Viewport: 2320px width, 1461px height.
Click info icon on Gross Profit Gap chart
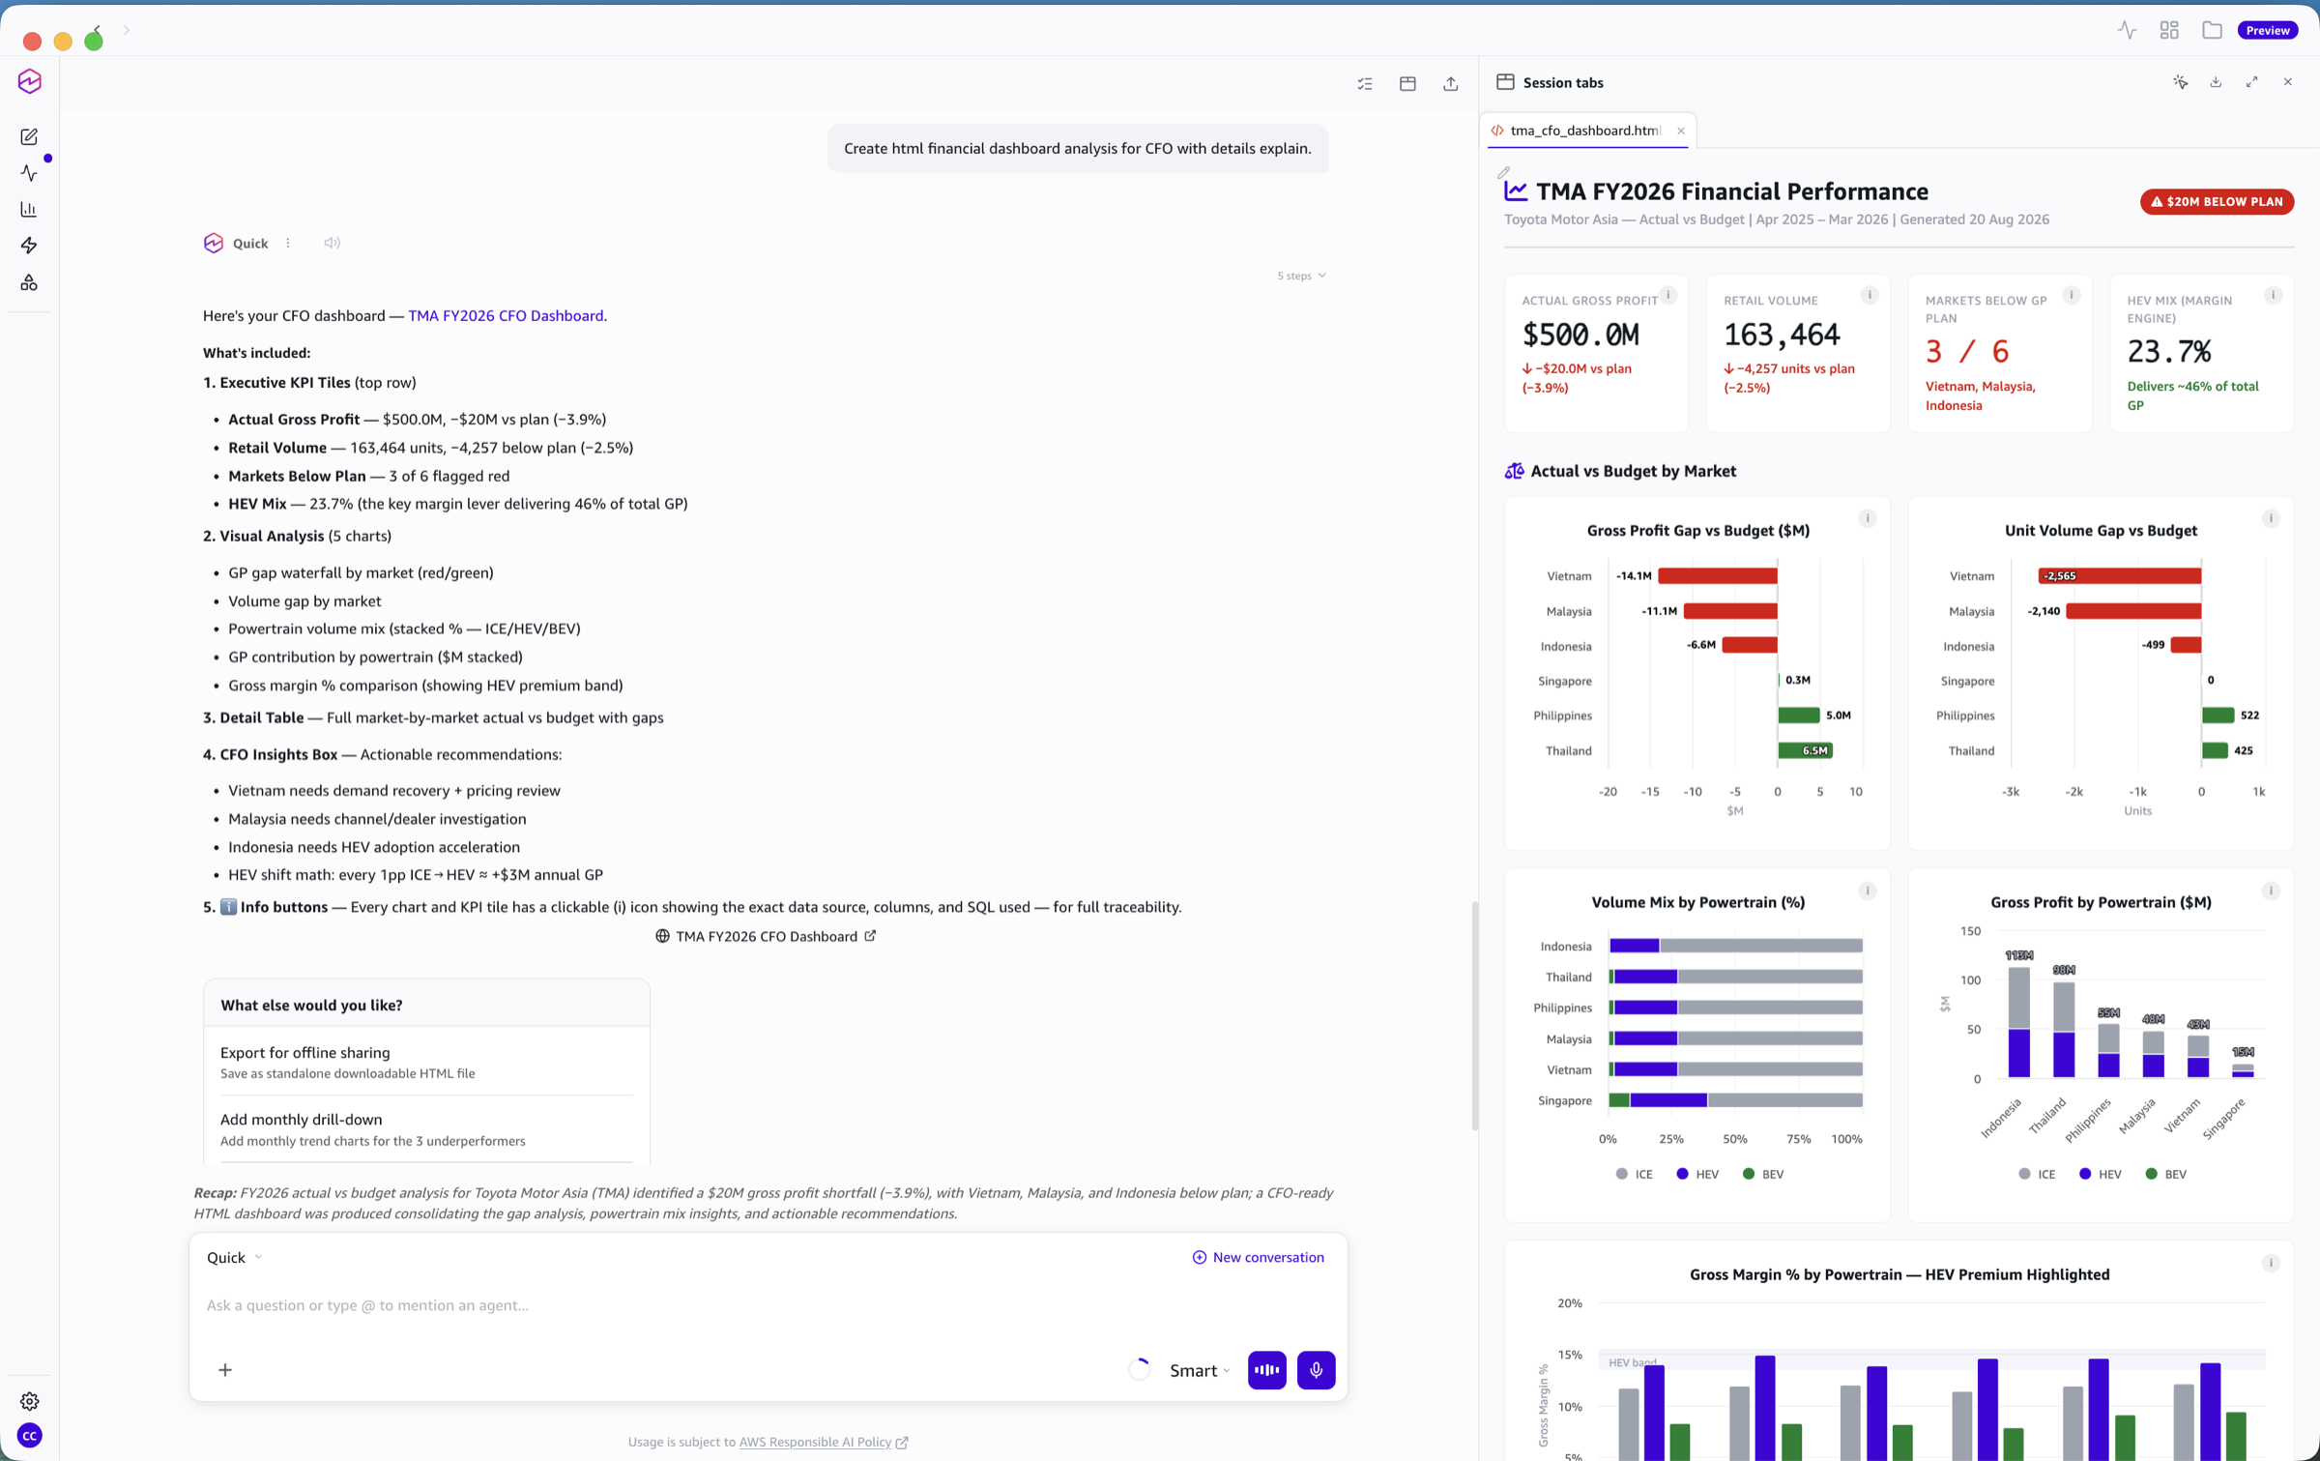click(x=1868, y=518)
